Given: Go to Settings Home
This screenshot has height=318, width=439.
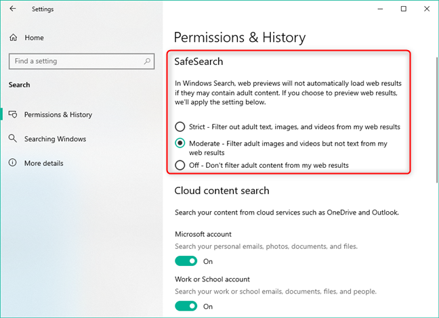Looking at the screenshot, I should pyautogui.click(x=34, y=37).
